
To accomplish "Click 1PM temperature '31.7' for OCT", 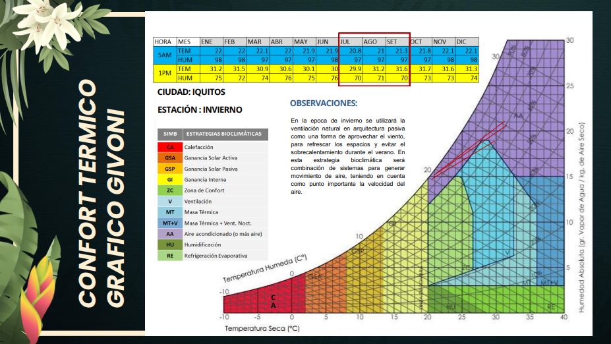I will click(x=421, y=69).
